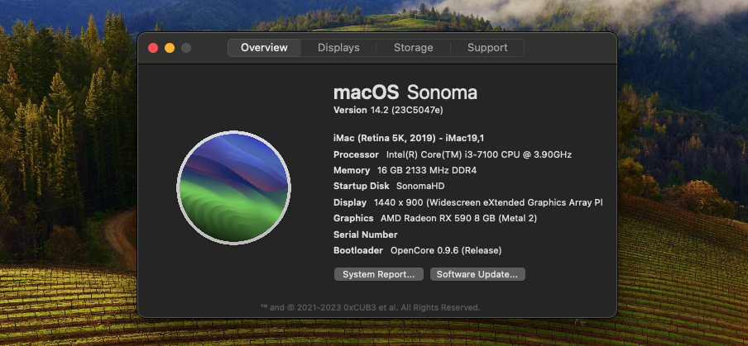
Task: Click the Graphics AMD Radeon RX 590 line
Action: point(434,218)
